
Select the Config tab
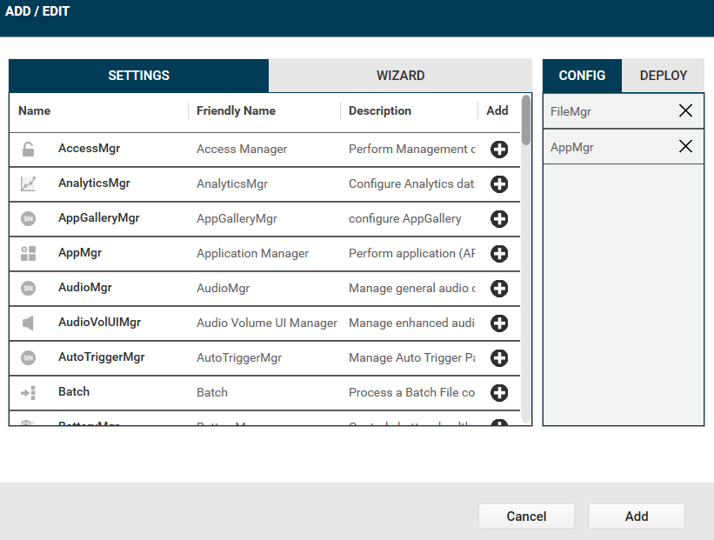click(582, 76)
